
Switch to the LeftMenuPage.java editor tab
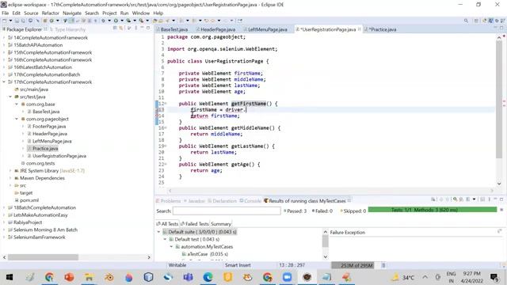pos(265,29)
